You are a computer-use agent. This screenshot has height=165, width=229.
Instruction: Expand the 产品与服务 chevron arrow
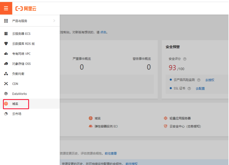(x=54, y=21)
